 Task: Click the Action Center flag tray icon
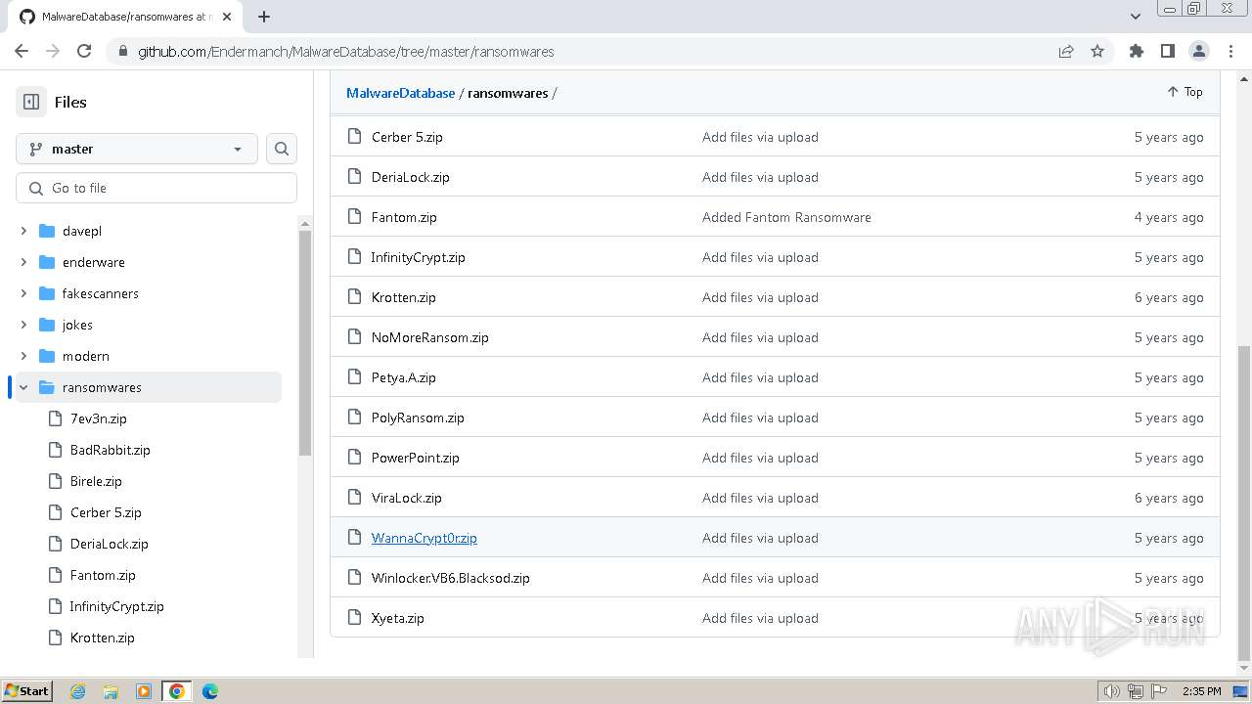tap(1158, 691)
